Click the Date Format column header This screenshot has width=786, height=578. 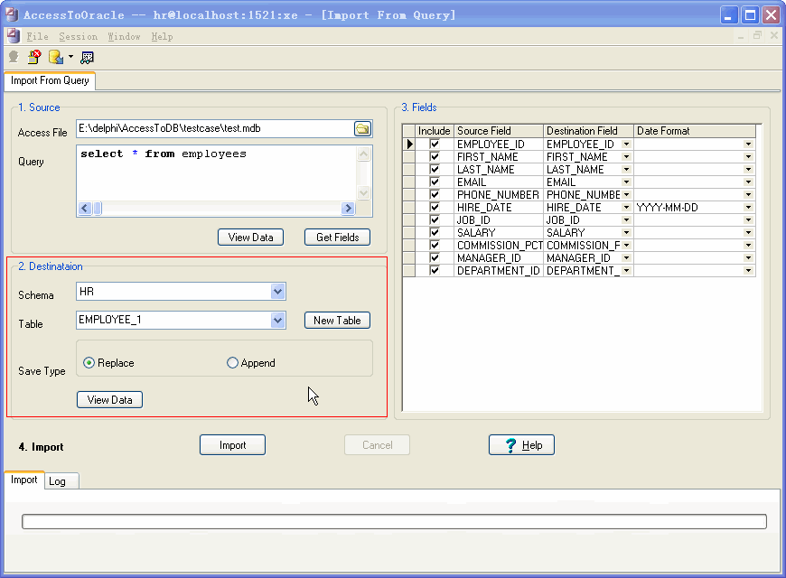coord(694,131)
